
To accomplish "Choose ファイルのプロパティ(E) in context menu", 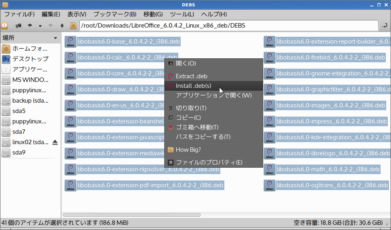I will 214,163.
